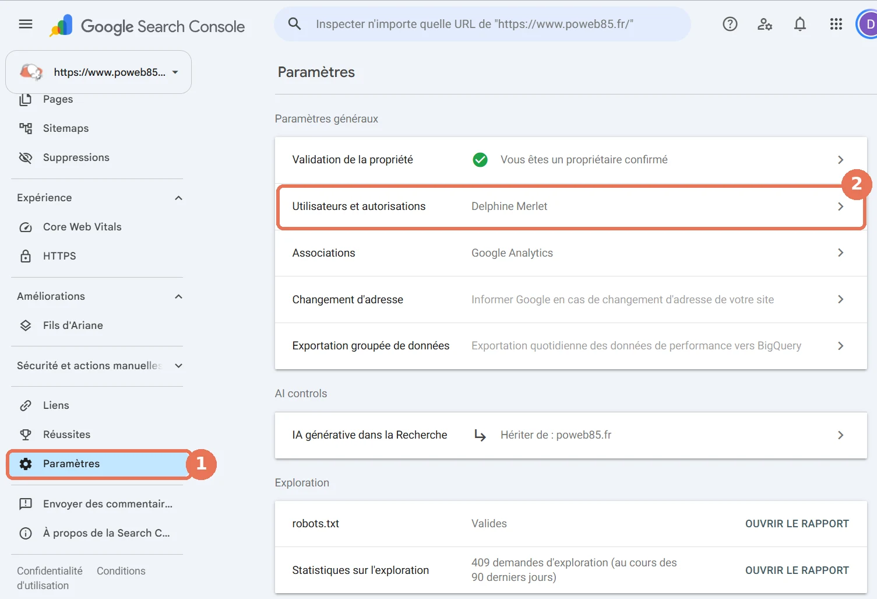Image resolution: width=877 pixels, height=599 pixels.
Task: Focus the URL inspection search field
Action: 482,24
